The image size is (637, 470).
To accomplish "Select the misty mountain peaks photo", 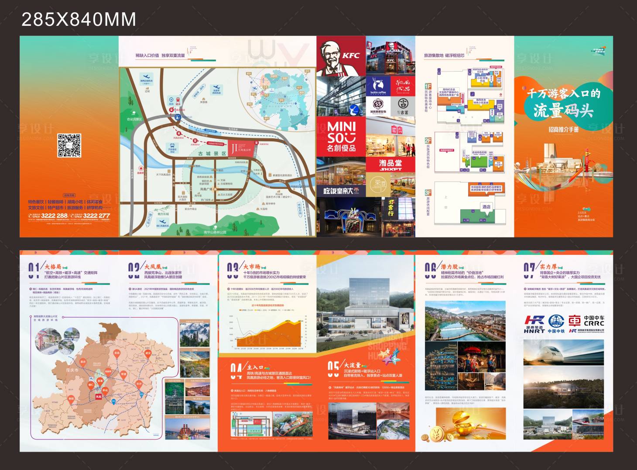I will pyautogui.click(x=194, y=334).
